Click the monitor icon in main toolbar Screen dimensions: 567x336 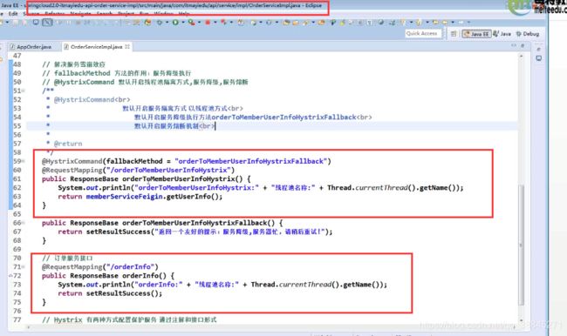pos(36,22)
